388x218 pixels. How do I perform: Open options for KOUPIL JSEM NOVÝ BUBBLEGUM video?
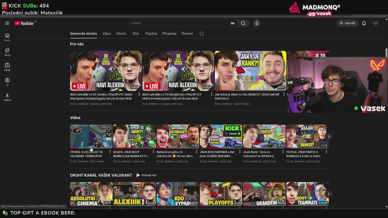point(153,152)
